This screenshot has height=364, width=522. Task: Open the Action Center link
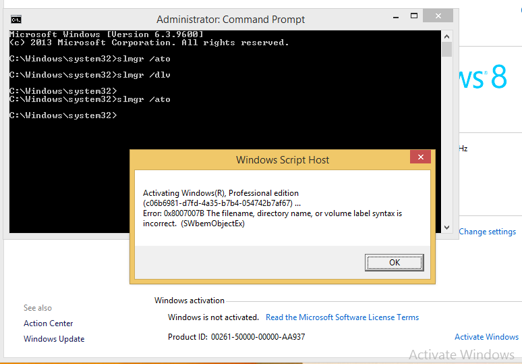49,323
